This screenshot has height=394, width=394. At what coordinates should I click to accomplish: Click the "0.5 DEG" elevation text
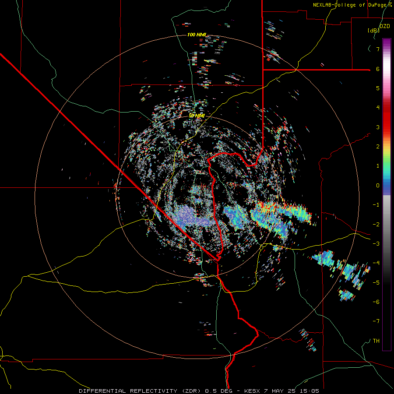pos(219,391)
